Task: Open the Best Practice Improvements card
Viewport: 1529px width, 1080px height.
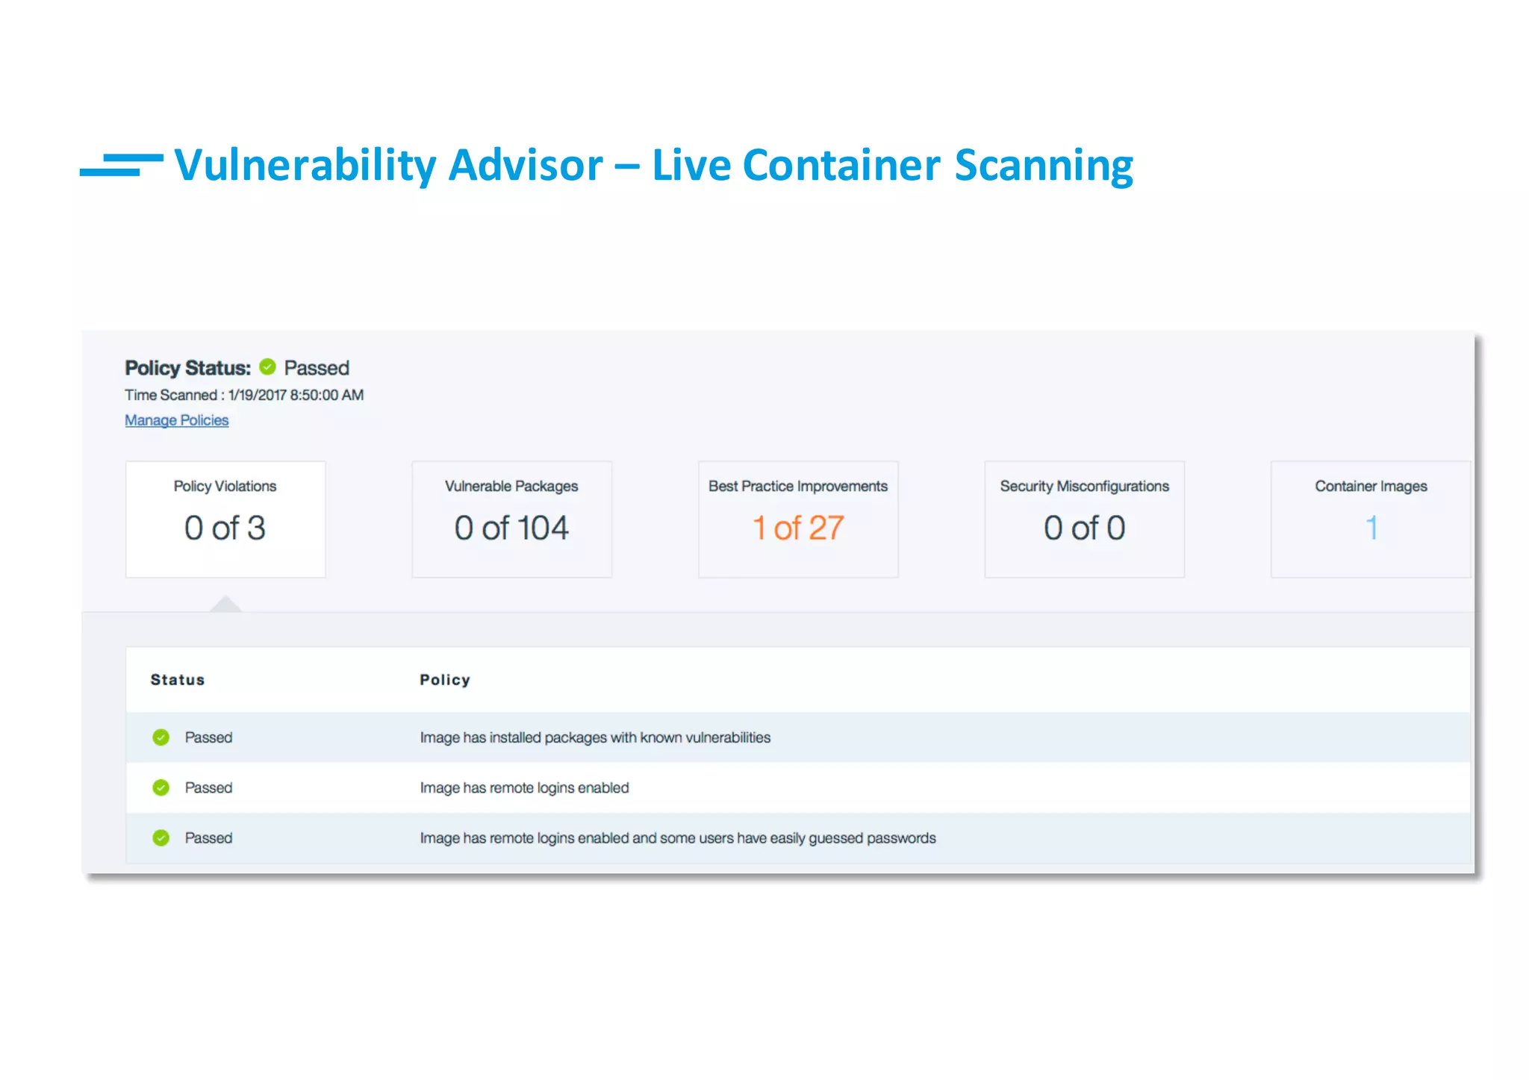Action: (798, 519)
